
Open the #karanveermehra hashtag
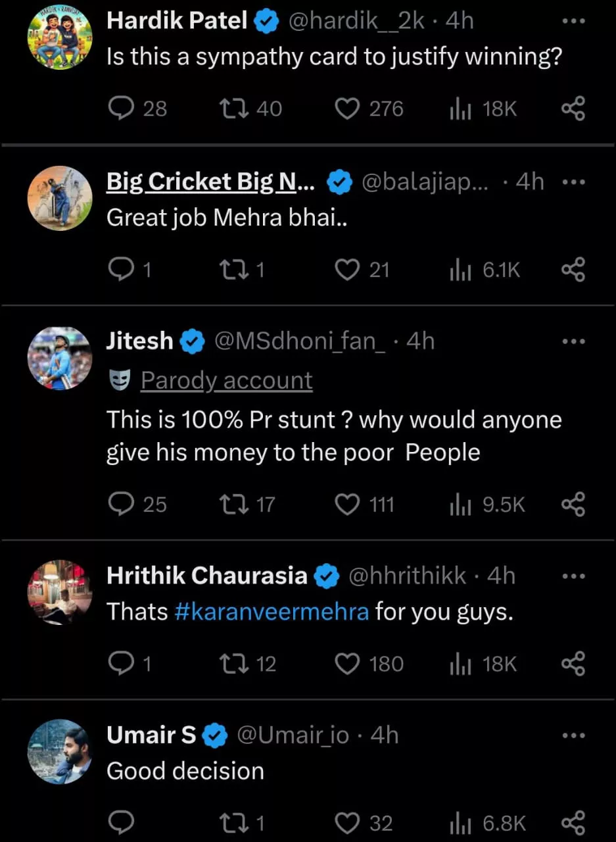[x=272, y=612]
